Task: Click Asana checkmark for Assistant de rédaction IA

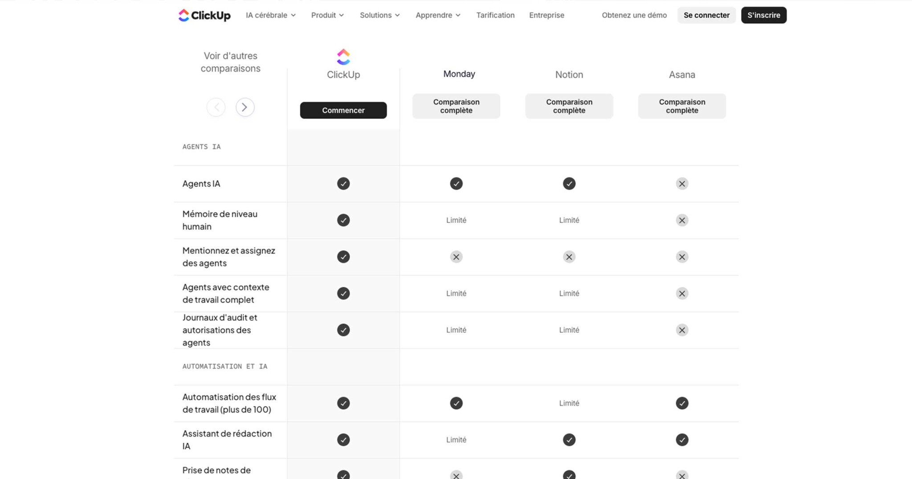Action: (x=682, y=440)
